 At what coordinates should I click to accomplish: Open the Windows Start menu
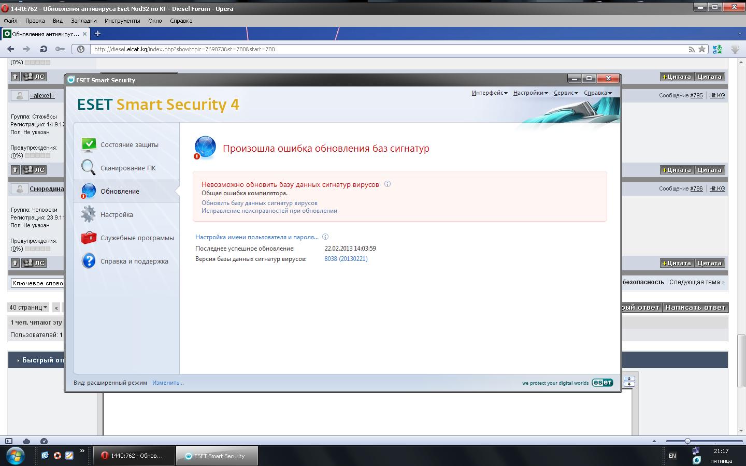click(x=15, y=456)
